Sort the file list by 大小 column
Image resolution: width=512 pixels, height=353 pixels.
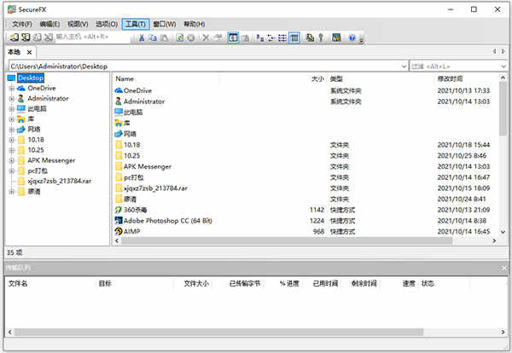[317, 78]
